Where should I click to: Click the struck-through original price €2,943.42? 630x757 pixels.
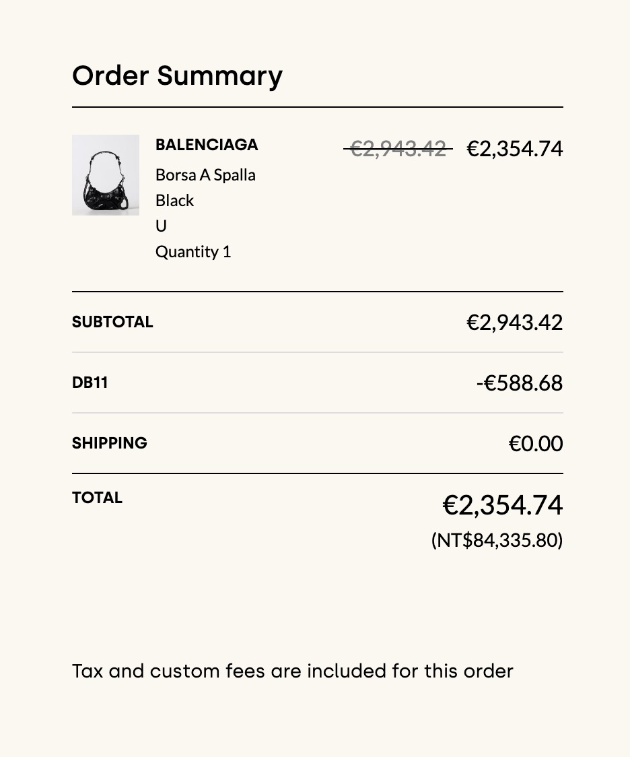click(398, 148)
